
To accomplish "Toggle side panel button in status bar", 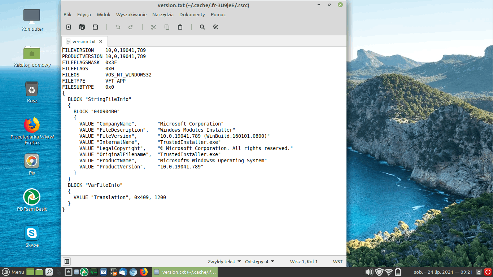I will 67,261.
